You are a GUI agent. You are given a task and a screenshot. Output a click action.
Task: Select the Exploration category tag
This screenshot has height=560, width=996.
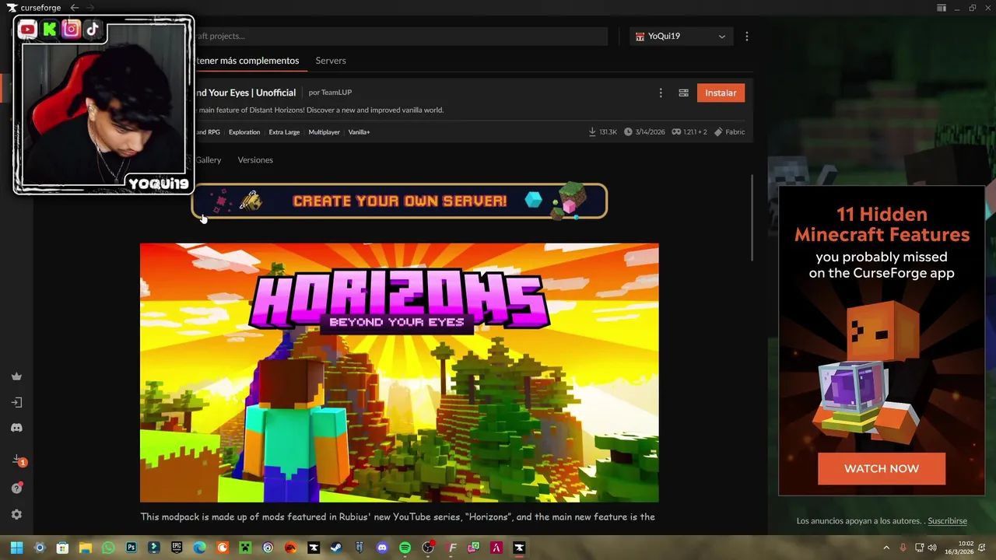click(x=244, y=132)
